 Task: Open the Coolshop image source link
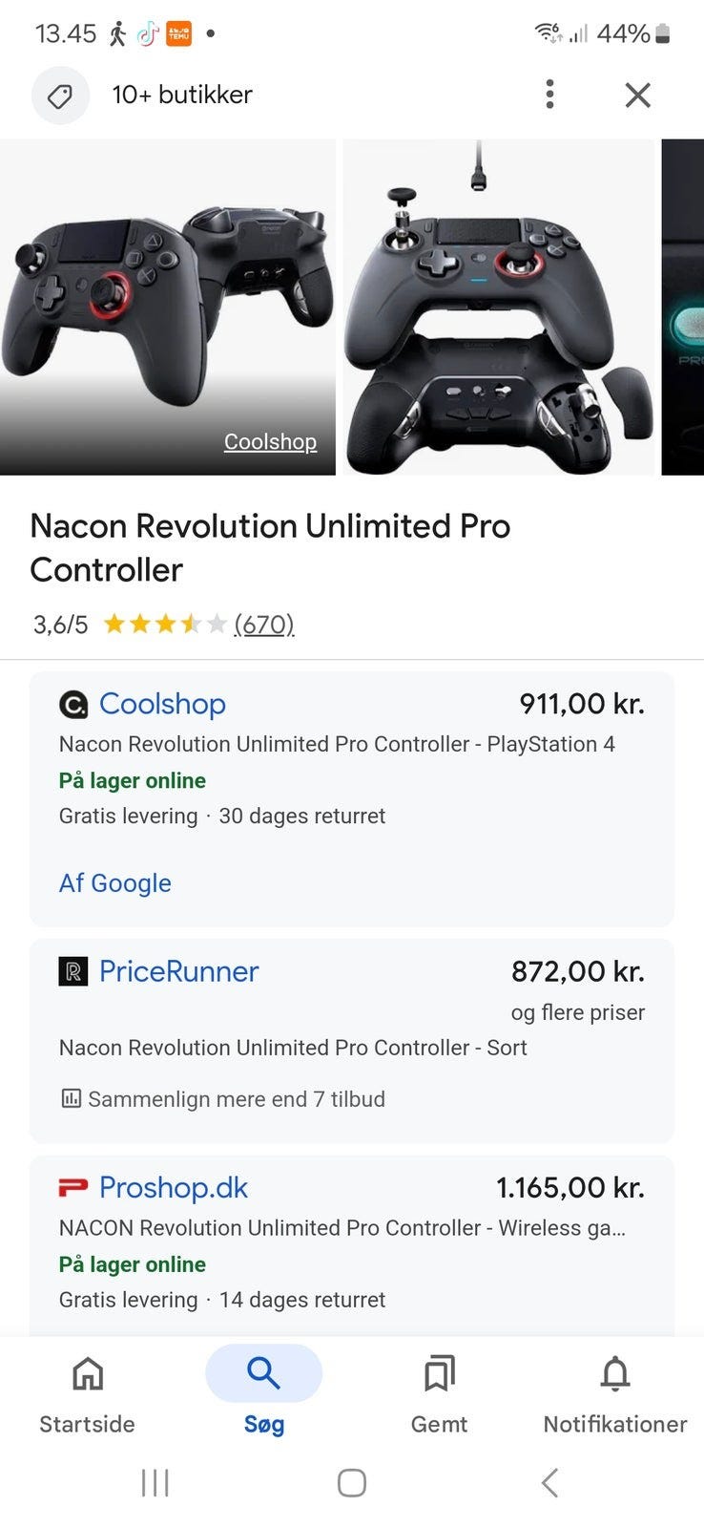[270, 442]
